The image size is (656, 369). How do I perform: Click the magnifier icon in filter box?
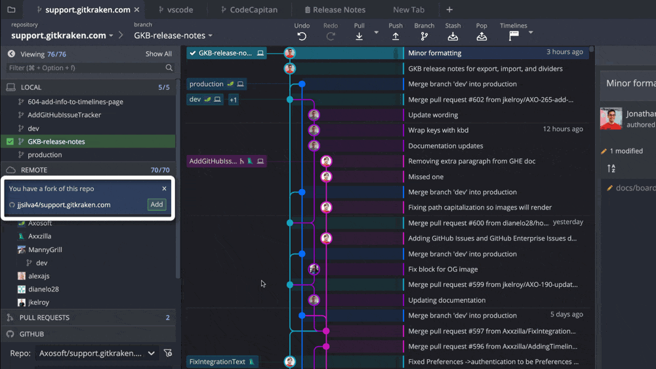pos(169,68)
